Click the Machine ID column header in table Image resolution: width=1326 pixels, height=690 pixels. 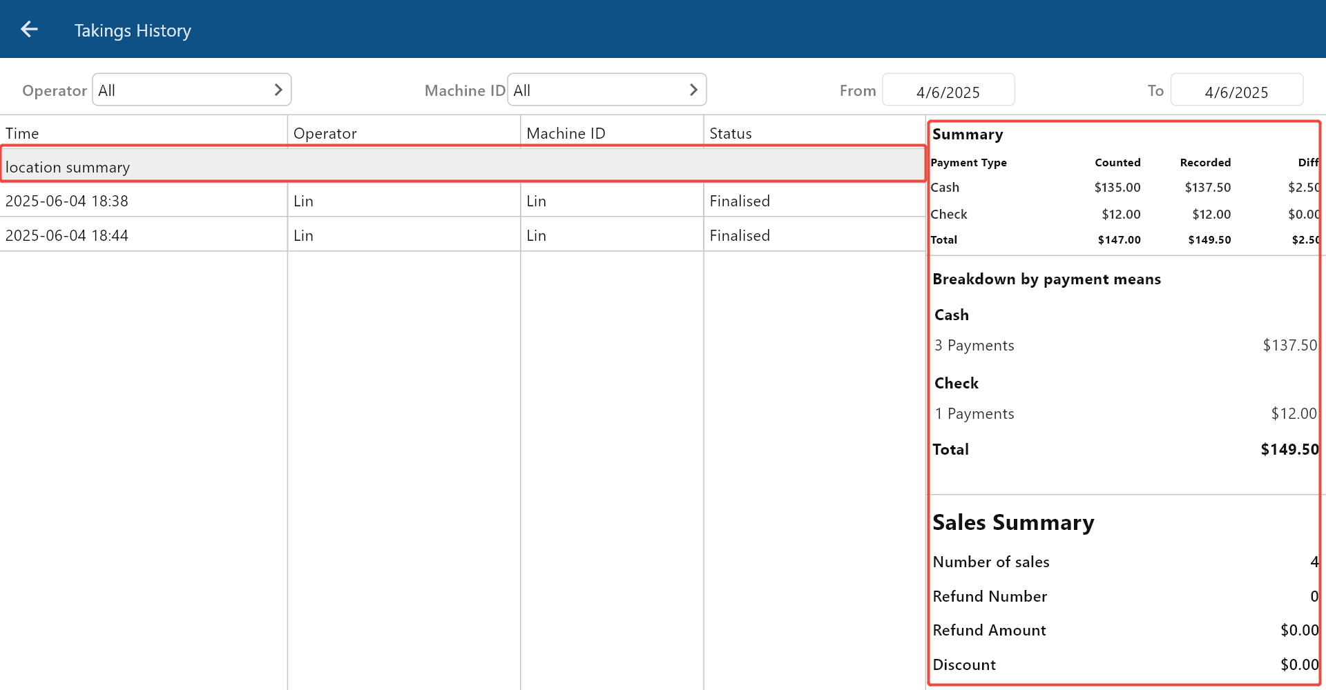pos(566,133)
